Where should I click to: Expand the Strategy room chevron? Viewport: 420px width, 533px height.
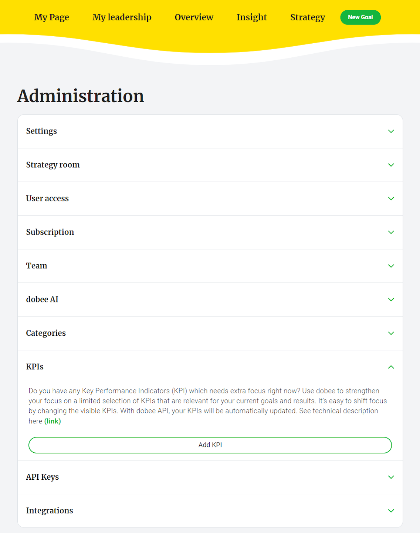391,165
